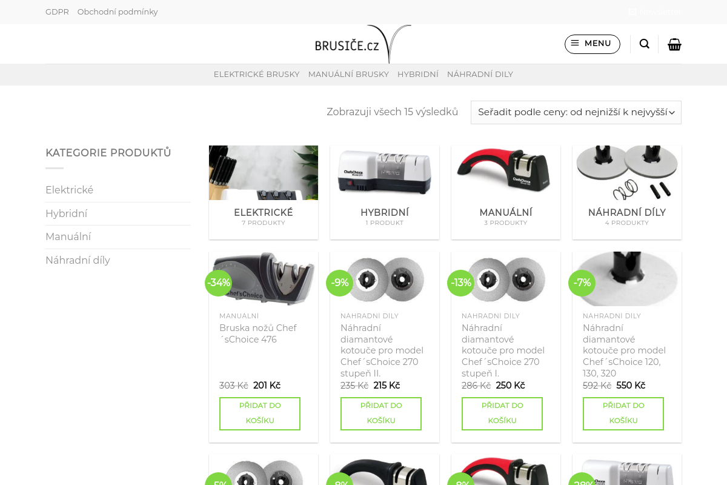This screenshot has width=727, height=485.
Task: Open the search magnifier icon
Action: click(x=645, y=44)
